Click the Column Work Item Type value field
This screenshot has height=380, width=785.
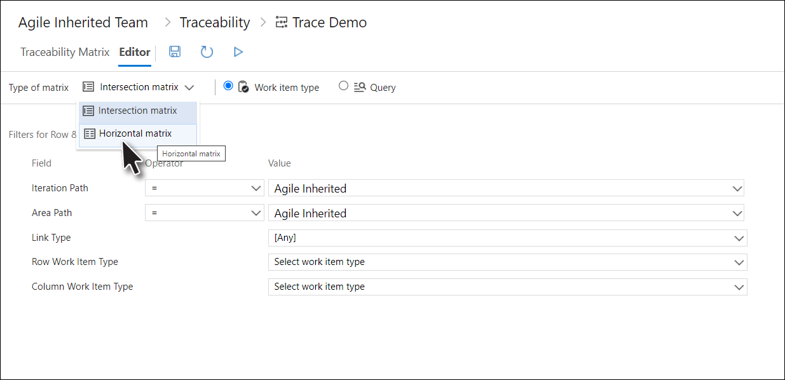[x=505, y=287]
